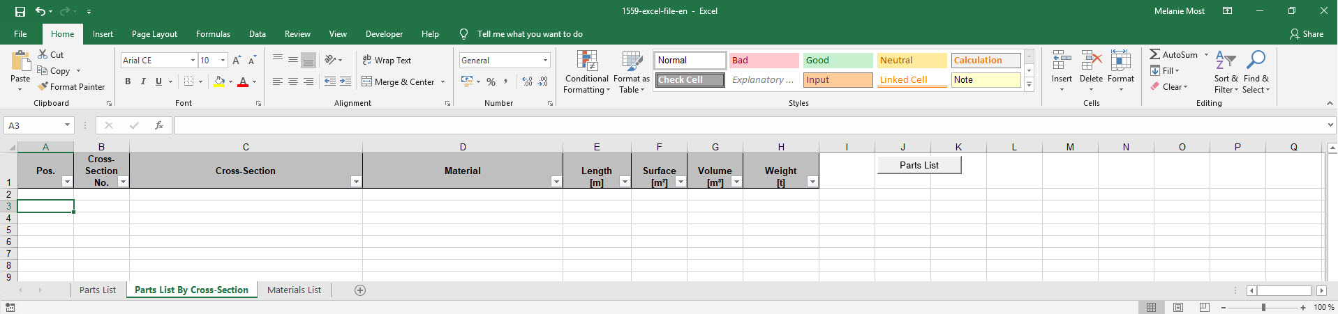
Task: Click the Share button
Action: pyautogui.click(x=1306, y=34)
